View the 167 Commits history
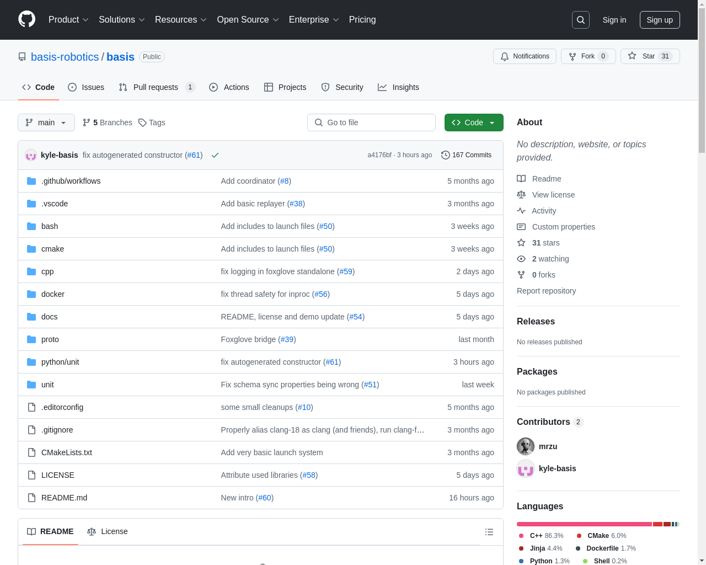Screen dimensions: 706x565 coord(466,155)
